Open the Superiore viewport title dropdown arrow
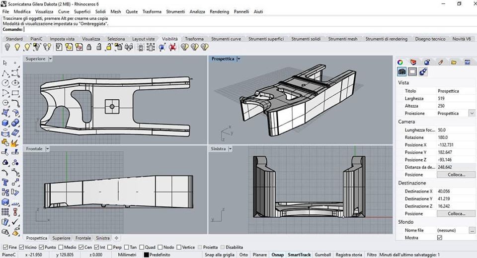 click(x=50, y=59)
